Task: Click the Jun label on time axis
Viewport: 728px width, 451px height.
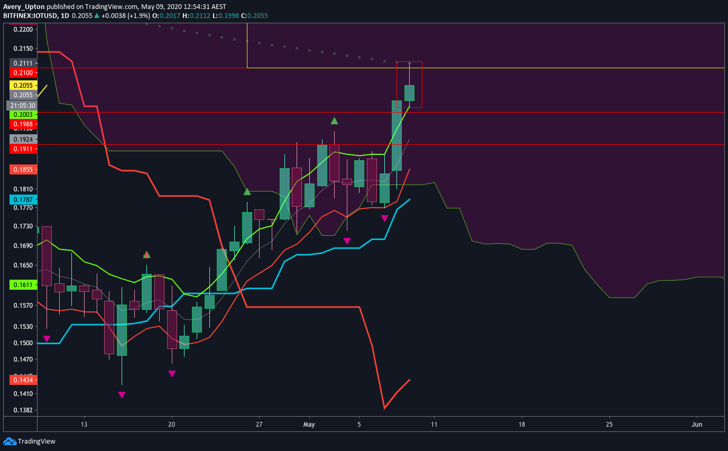Action: pos(697,425)
